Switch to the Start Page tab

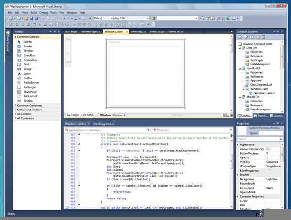71,31
